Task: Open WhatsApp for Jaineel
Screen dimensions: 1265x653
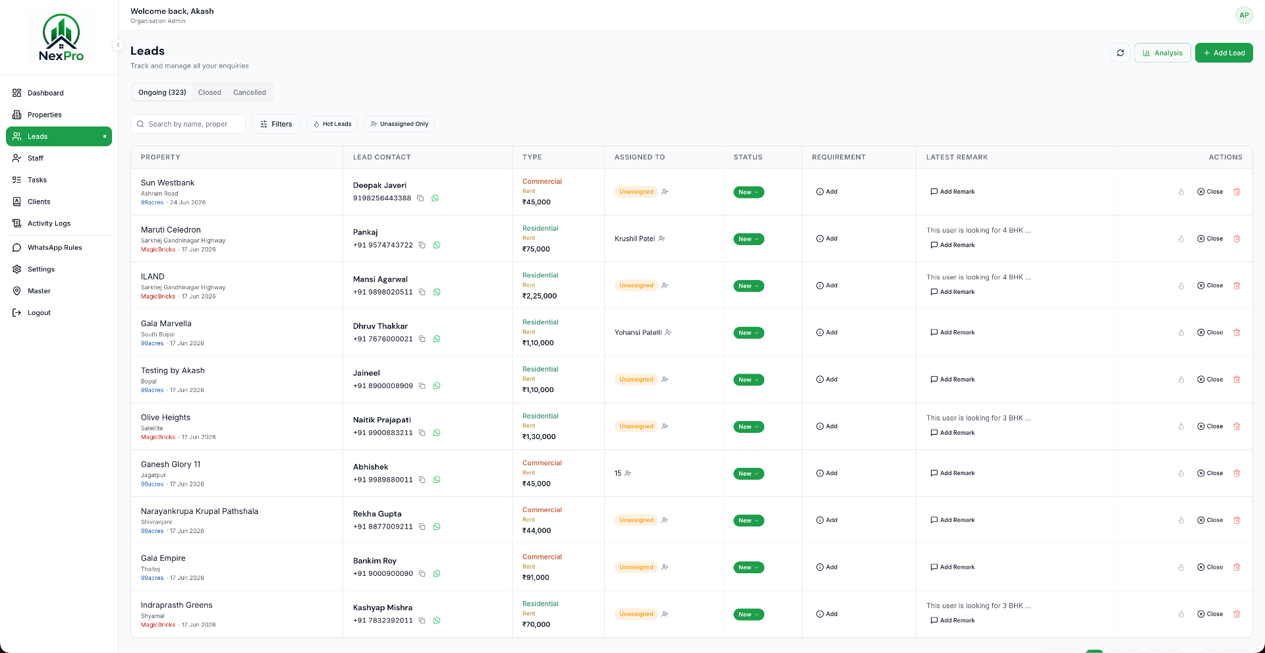Action: (437, 386)
